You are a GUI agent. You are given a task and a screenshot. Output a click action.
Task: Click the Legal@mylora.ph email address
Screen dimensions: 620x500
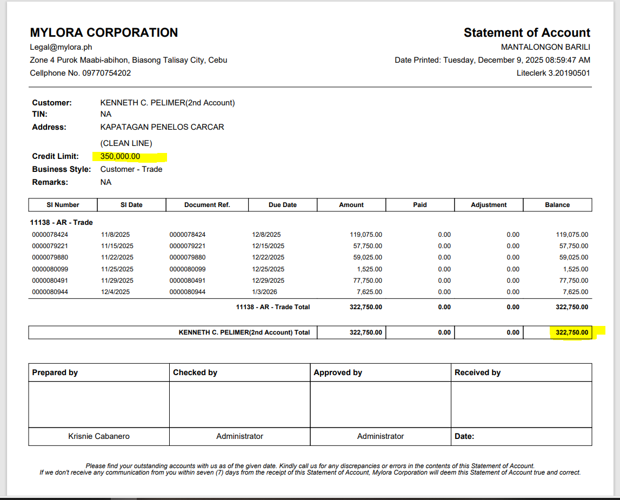coord(58,47)
